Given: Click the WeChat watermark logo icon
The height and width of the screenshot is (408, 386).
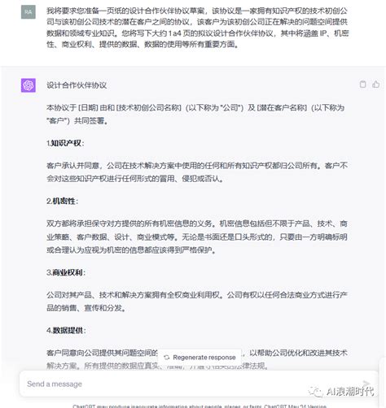Looking at the screenshot, I should (315, 391).
